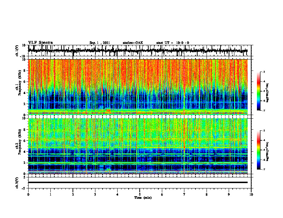
Task: Click the "-7" label on ch.2 colorbar
Action: point(264,169)
